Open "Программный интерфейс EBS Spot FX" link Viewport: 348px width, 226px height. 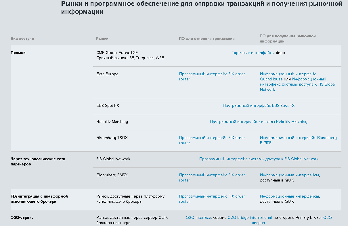(259, 106)
